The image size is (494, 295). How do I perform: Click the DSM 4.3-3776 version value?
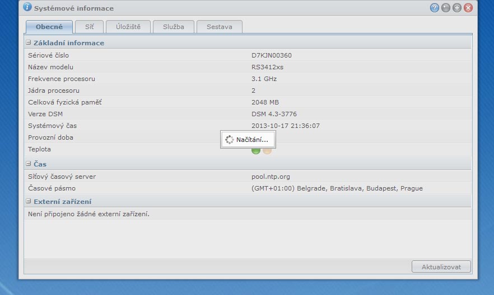(x=274, y=114)
